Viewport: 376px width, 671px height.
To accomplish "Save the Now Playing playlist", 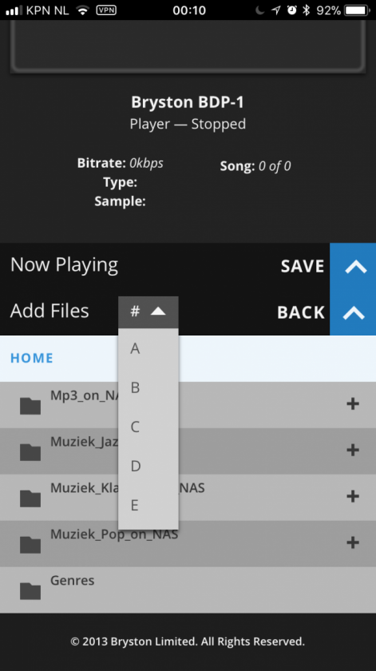I will (303, 267).
